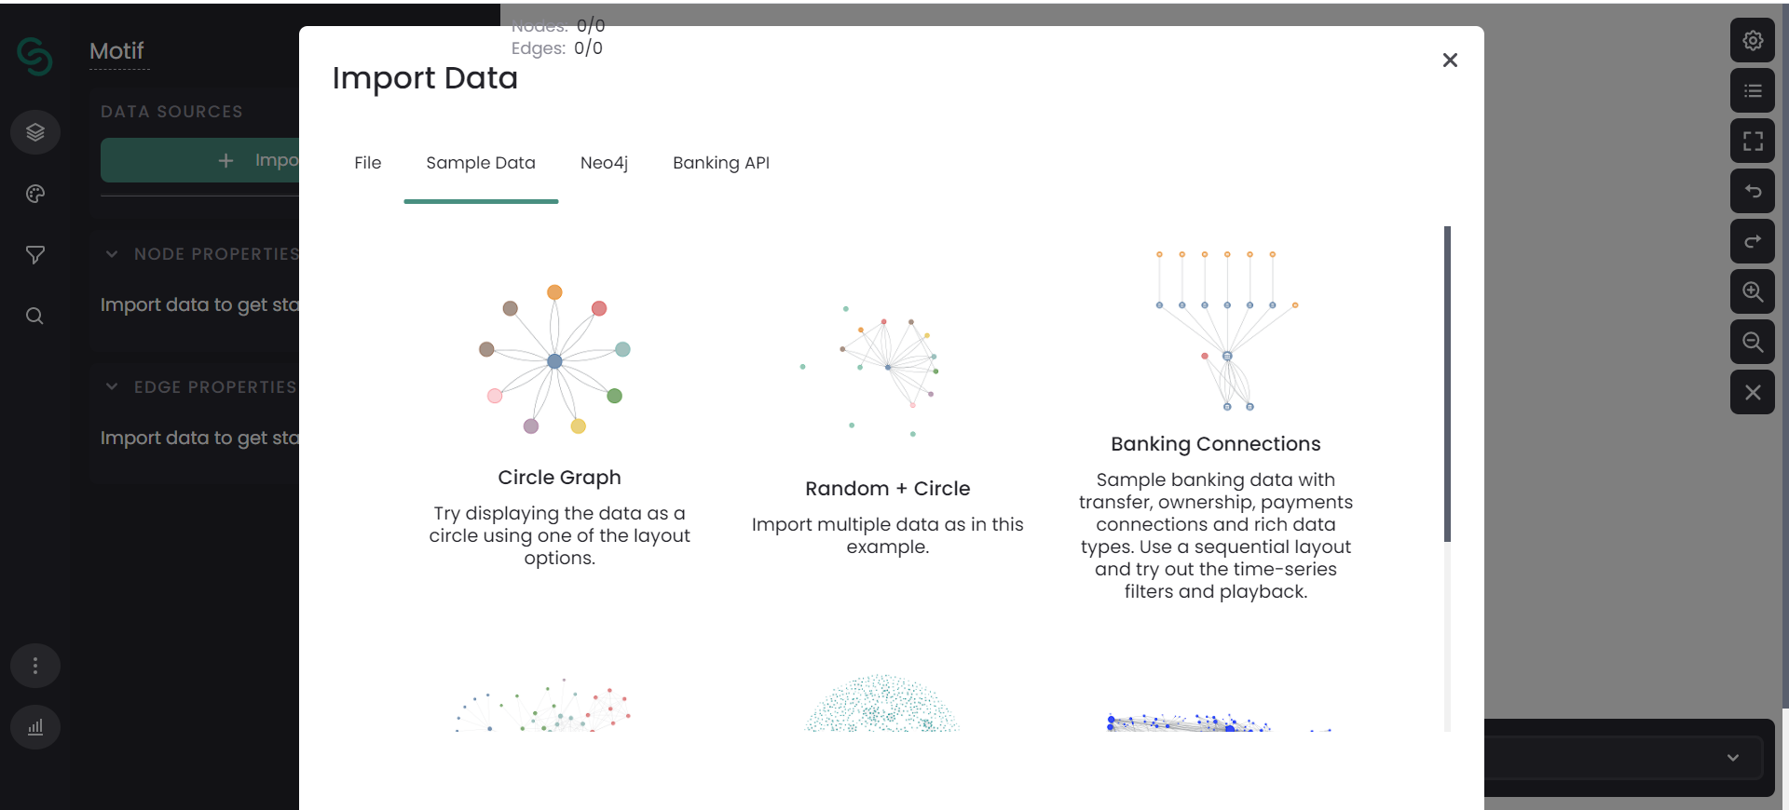Open the graph search tool
Viewport: 1789px width, 810px height.
[x=34, y=317]
